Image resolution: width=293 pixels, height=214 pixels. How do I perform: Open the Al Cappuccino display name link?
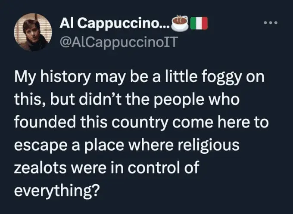click(x=113, y=23)
